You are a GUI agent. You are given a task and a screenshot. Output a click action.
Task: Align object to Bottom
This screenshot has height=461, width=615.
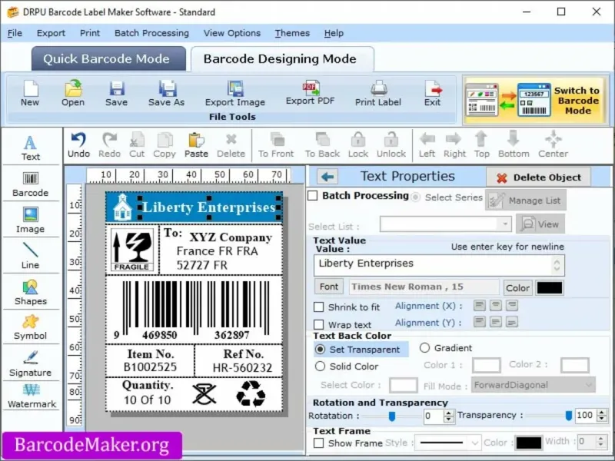tap(514, 145)
